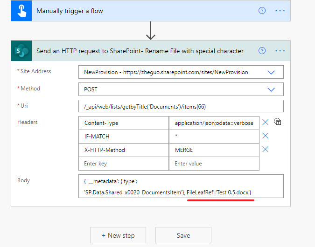Edit the application/json;odata=verbose header value
Viewport: 315px width, 247px height.
[x=214, y=123]
